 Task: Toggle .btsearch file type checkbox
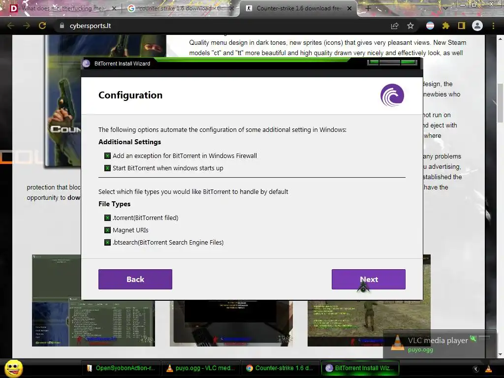click(x=107, y=242)
